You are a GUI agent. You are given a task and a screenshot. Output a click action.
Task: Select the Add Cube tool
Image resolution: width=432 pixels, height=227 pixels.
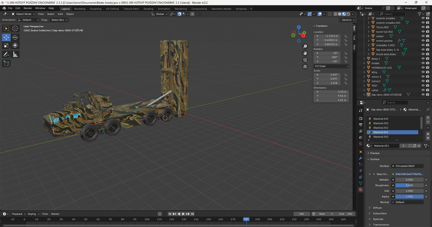[x=6, y=63]
